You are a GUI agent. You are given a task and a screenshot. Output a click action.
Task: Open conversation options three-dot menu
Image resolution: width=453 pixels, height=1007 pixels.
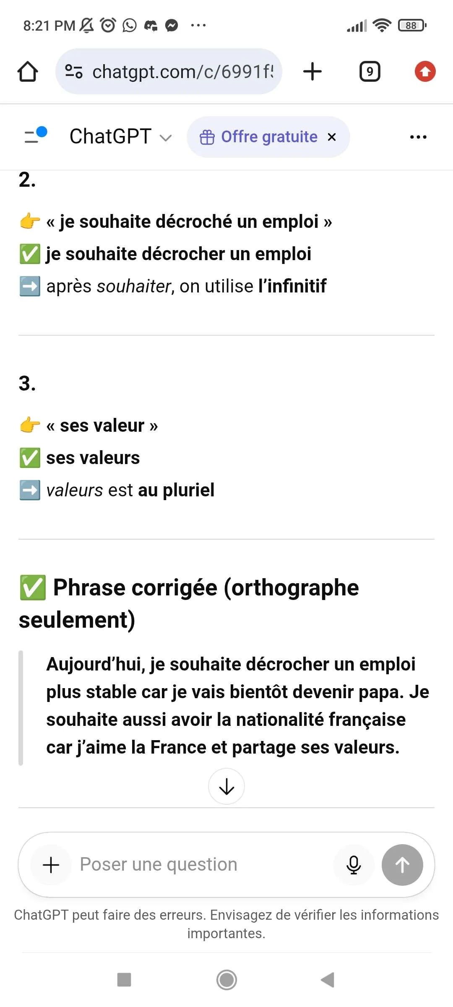[418, 137]
